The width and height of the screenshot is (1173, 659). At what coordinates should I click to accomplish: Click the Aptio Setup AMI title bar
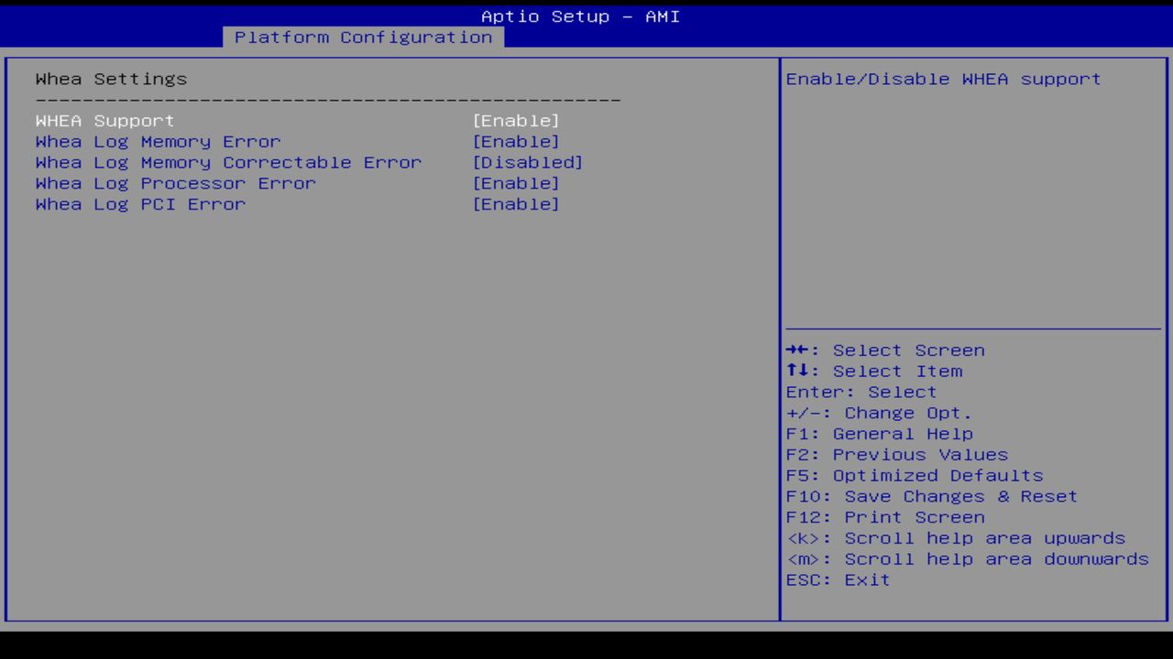(579, 16)
